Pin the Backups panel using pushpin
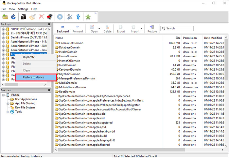229x158 pixels. click(x=49, y=24)
